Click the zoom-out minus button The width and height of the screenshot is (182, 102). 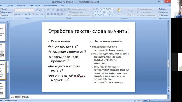coord(149,101)
